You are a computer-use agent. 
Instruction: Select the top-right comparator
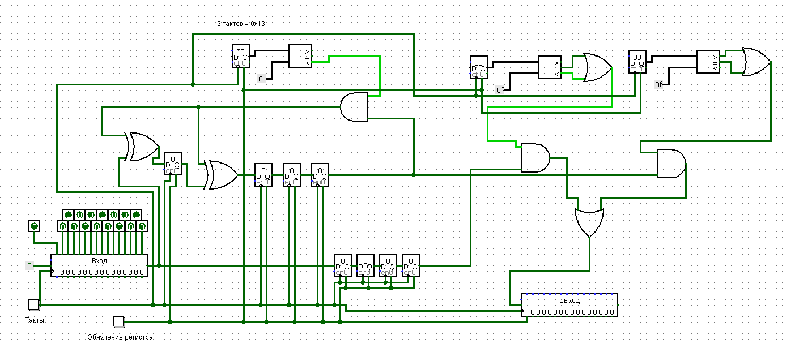(708, 62)
